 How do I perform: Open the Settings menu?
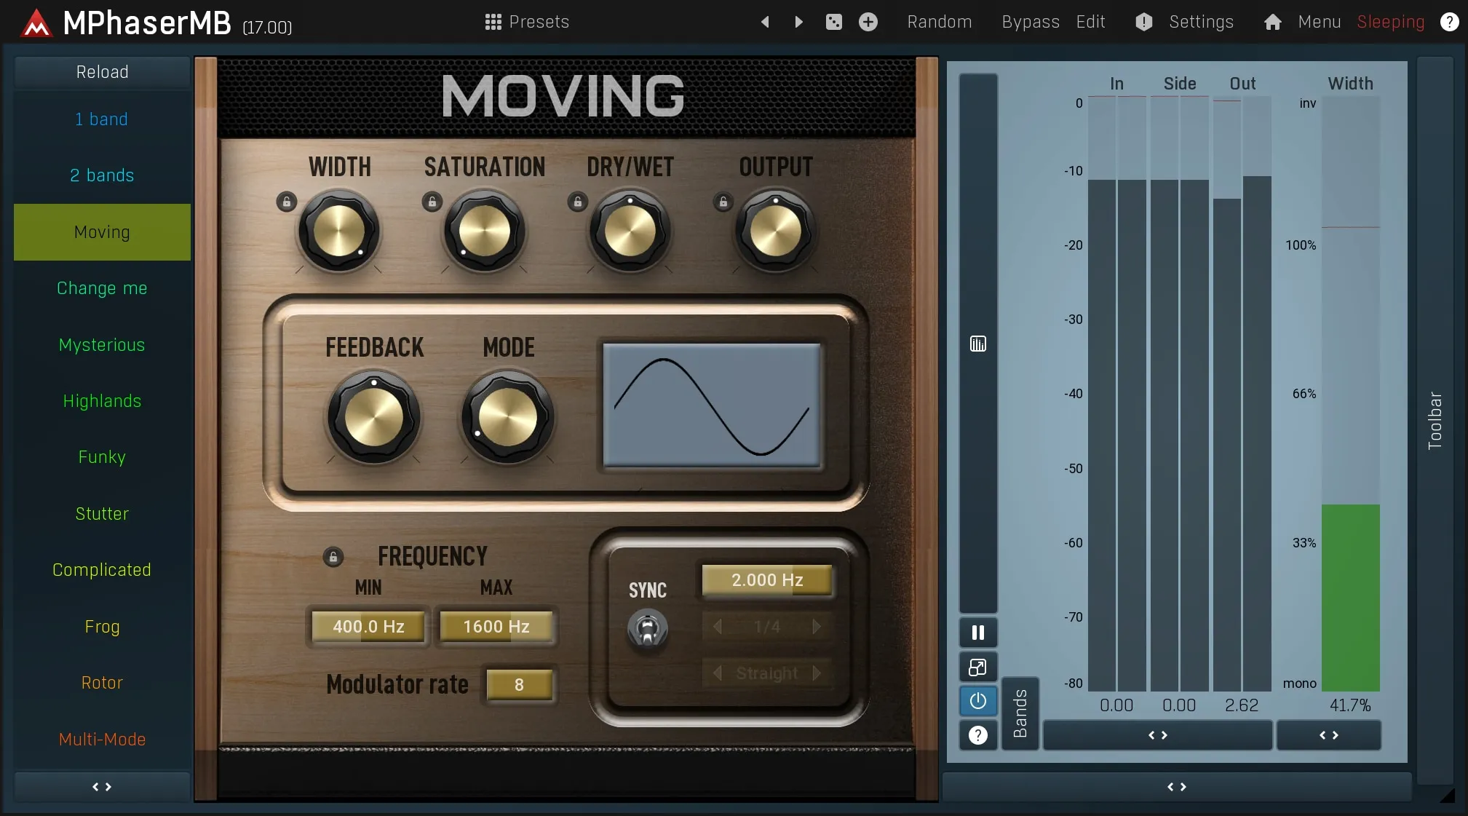click(1200, 22)
